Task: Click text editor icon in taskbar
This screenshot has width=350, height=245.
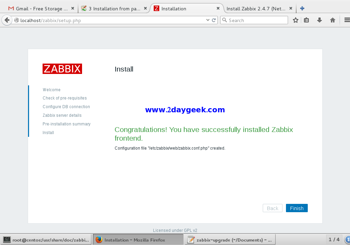Action: [x=191, y=240]
